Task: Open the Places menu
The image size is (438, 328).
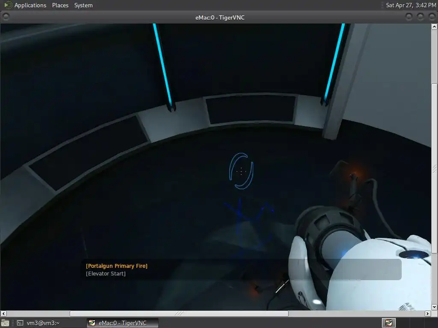Action: click(60, 5)
